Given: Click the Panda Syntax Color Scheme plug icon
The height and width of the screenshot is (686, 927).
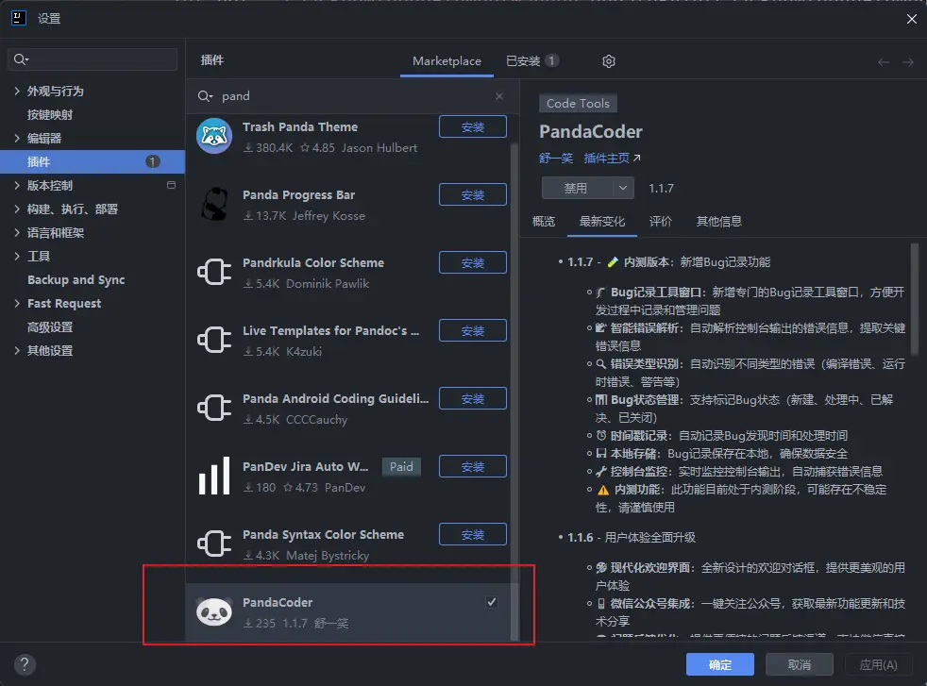Looking at the screenshot, I should pyautogui.click(x=214, y=544).
